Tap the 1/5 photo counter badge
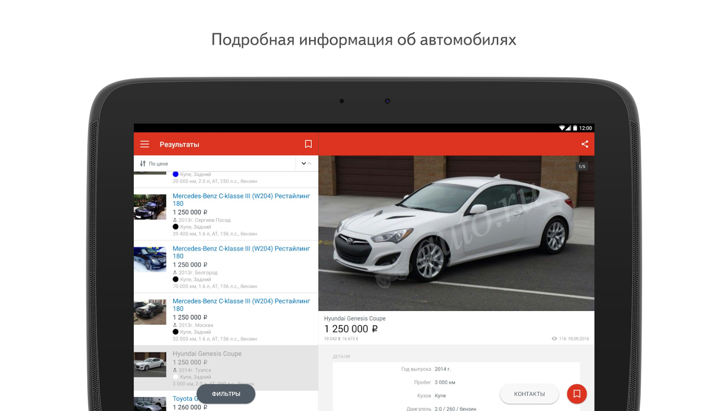 [582, 167]
